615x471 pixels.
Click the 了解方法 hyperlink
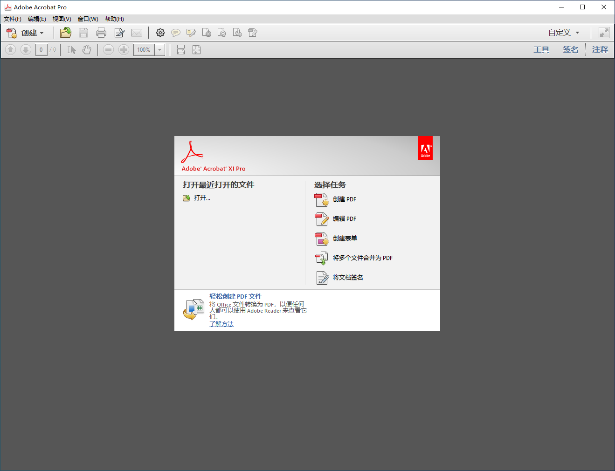[221, 324]
